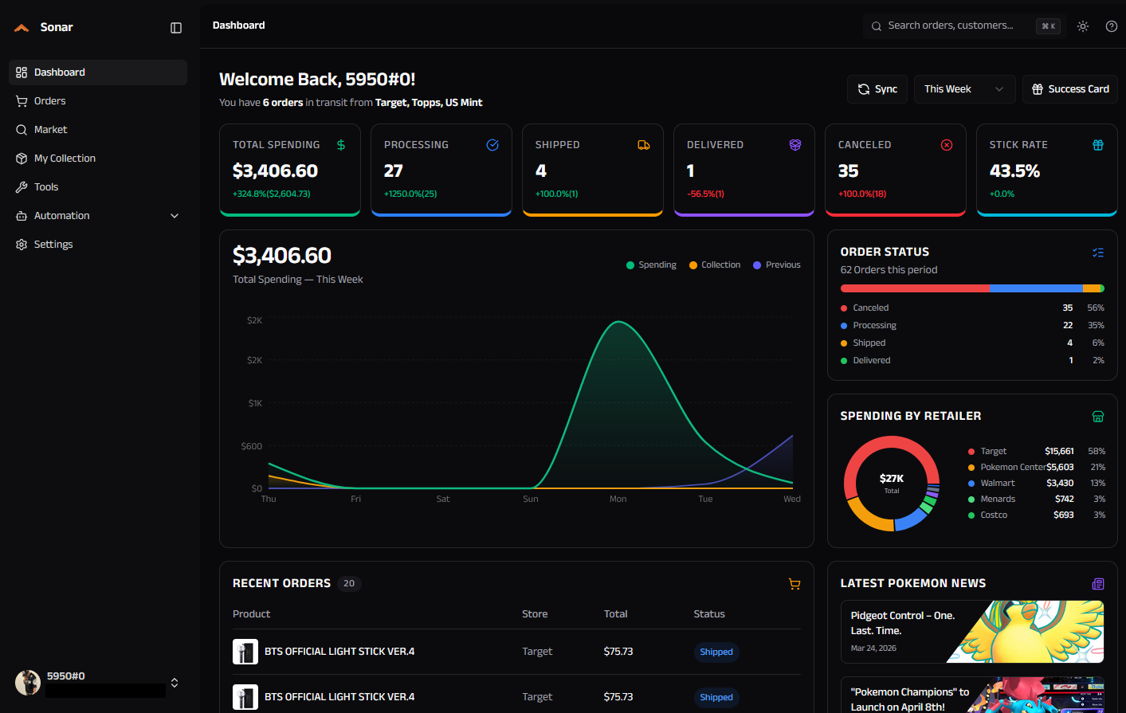Toggle the light/dark theme icon

click(1083, 26)
